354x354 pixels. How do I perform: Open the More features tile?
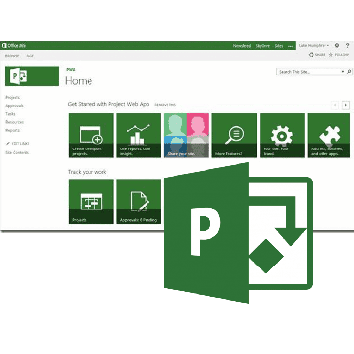point(234,136)
